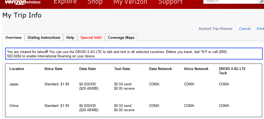The width and height of the screenshot is (264, 119).
Task: Open the Dialing Instructions tab
Action: 44,37
